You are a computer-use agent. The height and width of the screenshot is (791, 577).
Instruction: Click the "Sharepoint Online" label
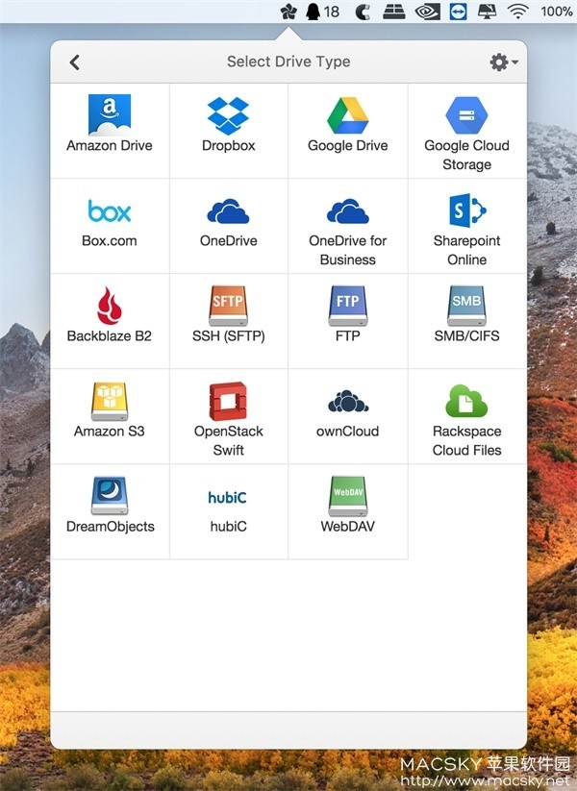[467, 250]
